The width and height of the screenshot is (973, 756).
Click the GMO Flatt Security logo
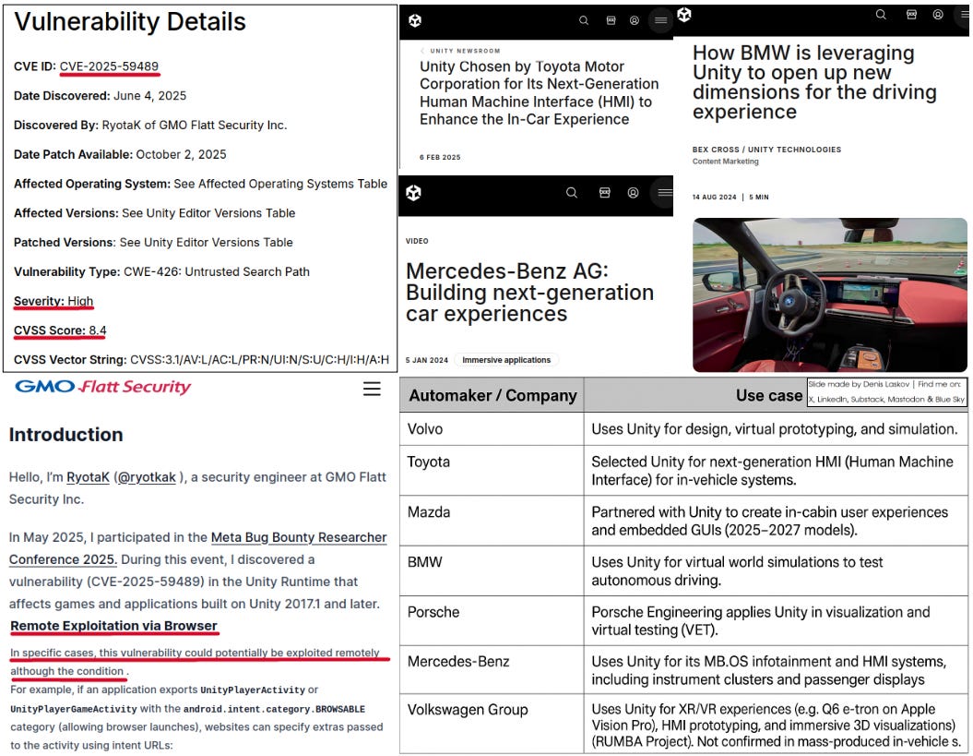(x=103, y=387)
